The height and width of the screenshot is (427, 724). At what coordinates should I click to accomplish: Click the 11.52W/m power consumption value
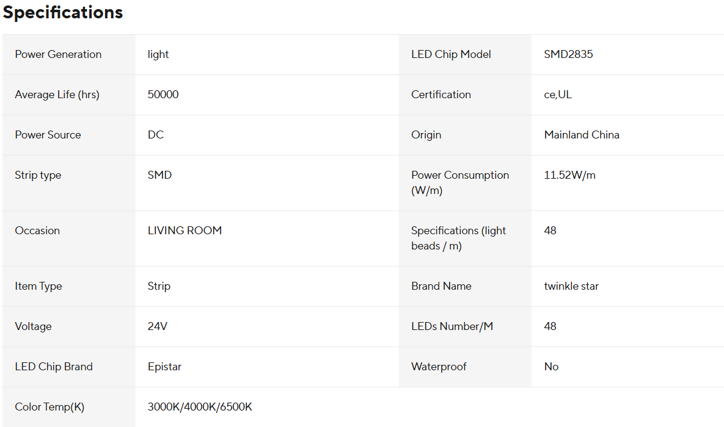(569, 175)
